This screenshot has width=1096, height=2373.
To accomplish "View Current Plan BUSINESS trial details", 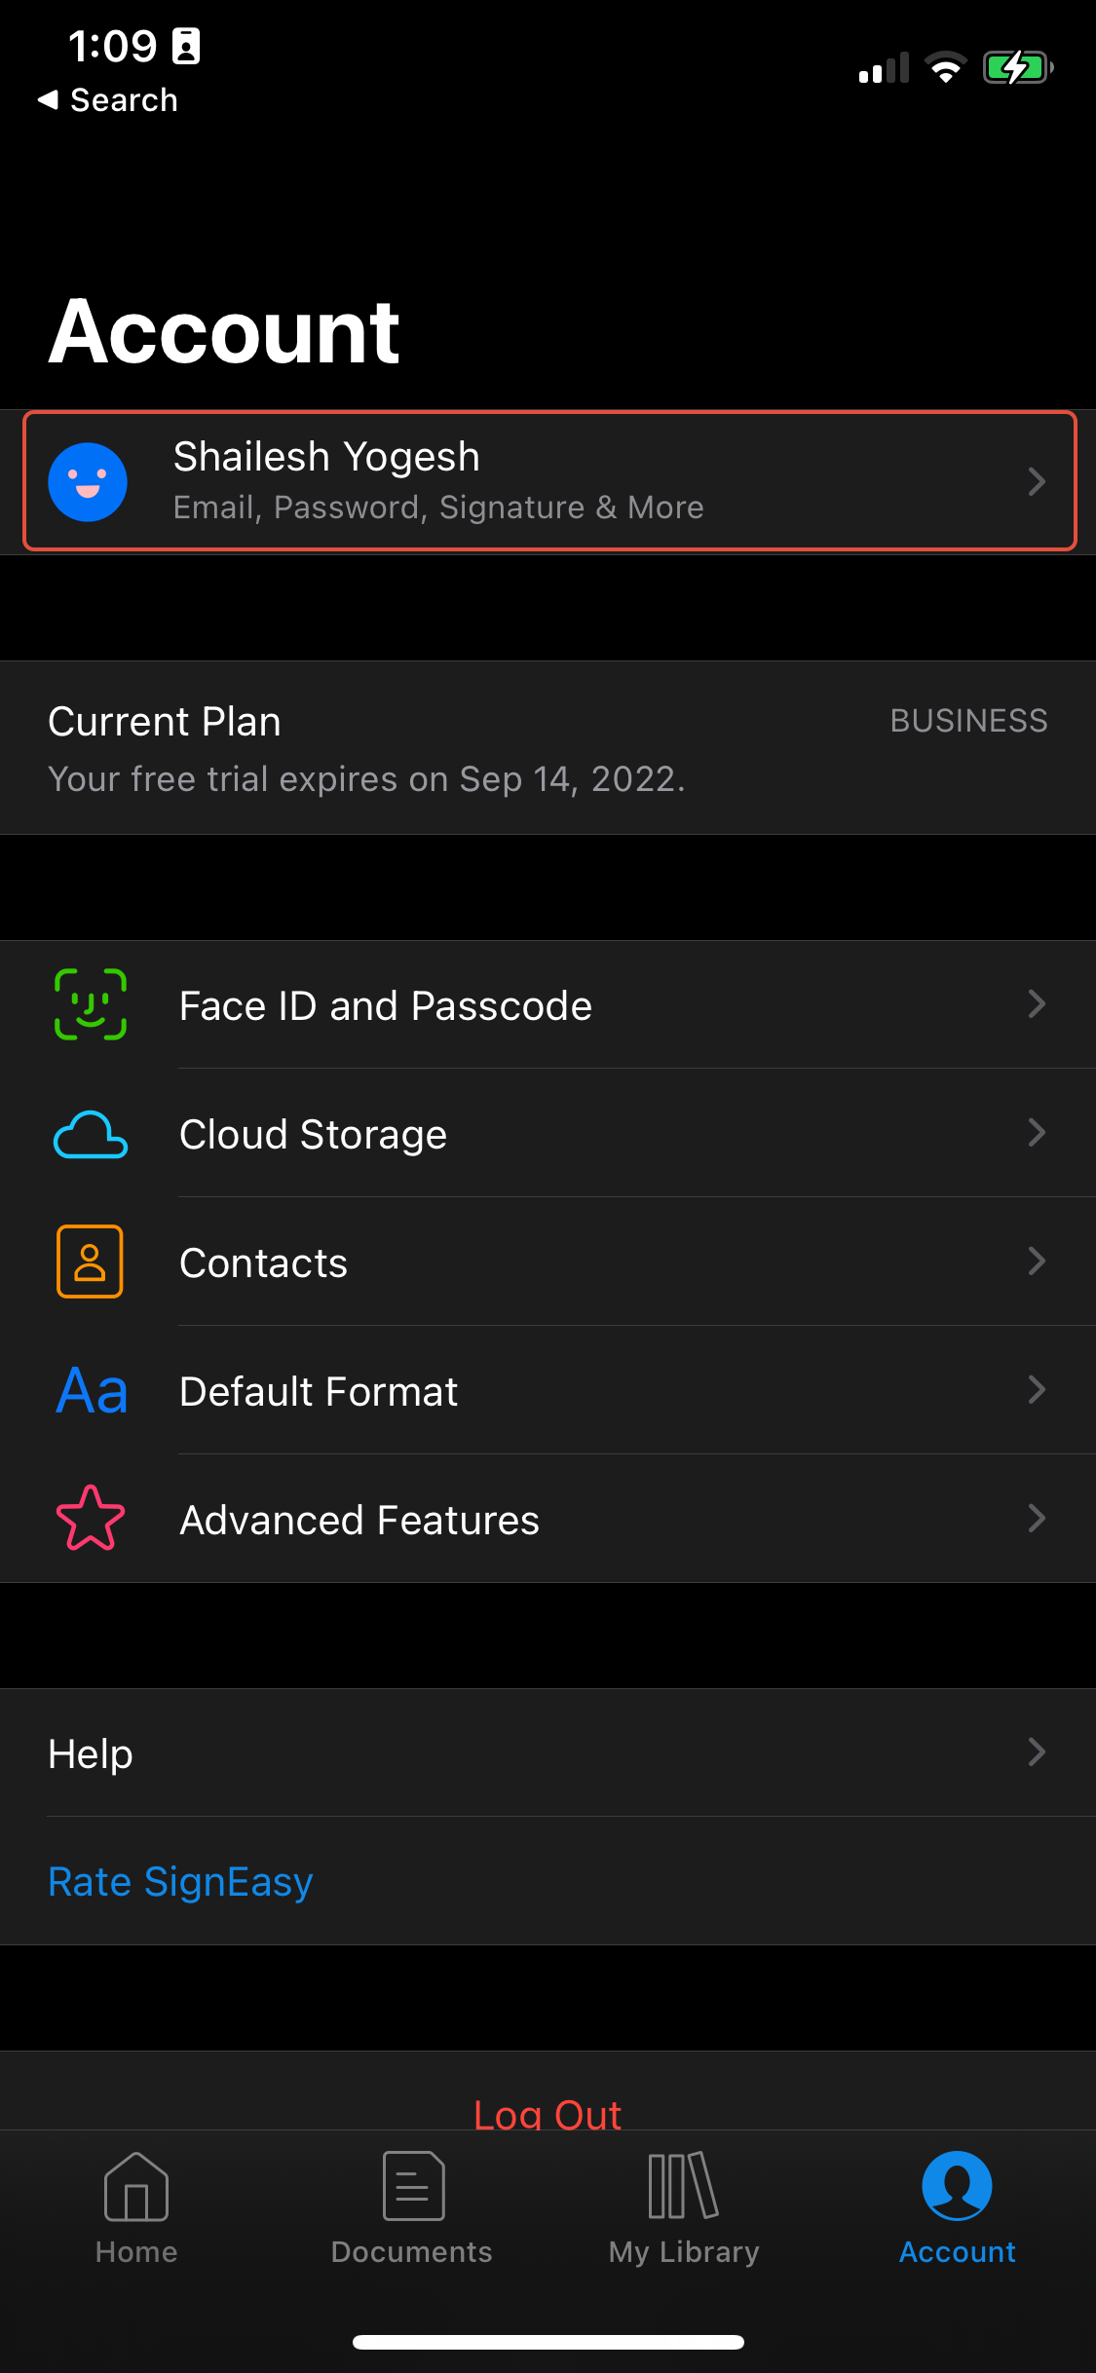I will (548, 748).
